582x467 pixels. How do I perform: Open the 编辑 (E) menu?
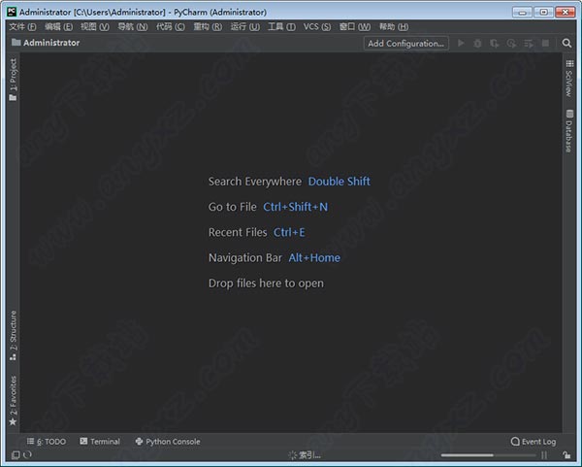[x=58, y=27]
